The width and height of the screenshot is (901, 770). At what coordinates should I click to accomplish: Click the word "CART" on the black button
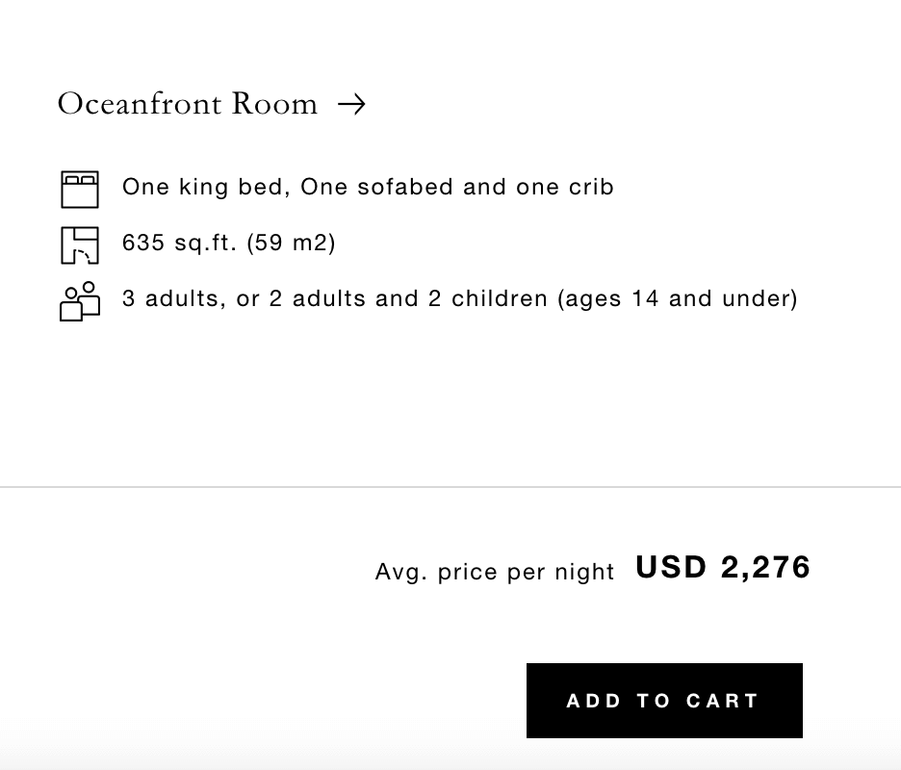[723, 701]
